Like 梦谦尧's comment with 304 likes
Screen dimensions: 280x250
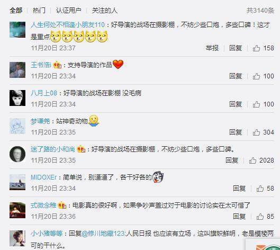pyautogui.click(x=256, y=132)
